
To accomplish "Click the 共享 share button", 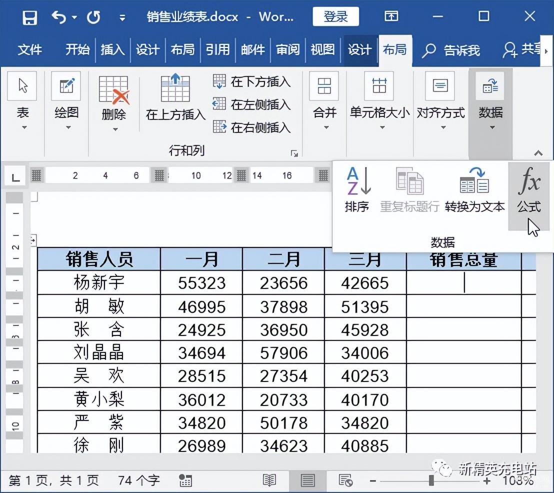I will point(521,49).
